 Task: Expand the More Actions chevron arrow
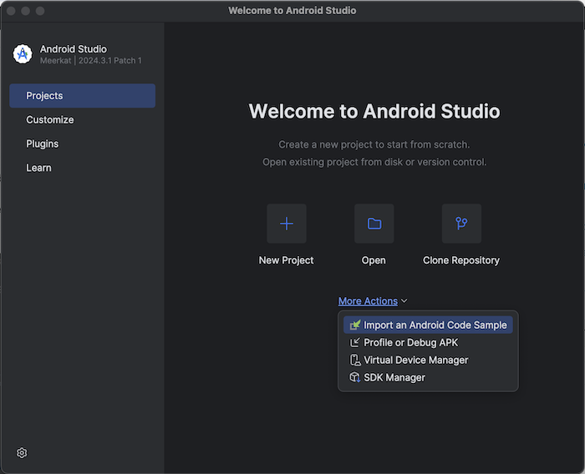(x=404, y=300)
